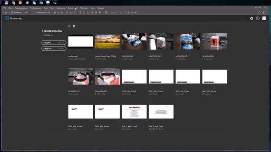The height and width of the screenshot is (152, 271).
Task: Open the NF4A3091.JPG thumbnail
Action: click(134, 41)
